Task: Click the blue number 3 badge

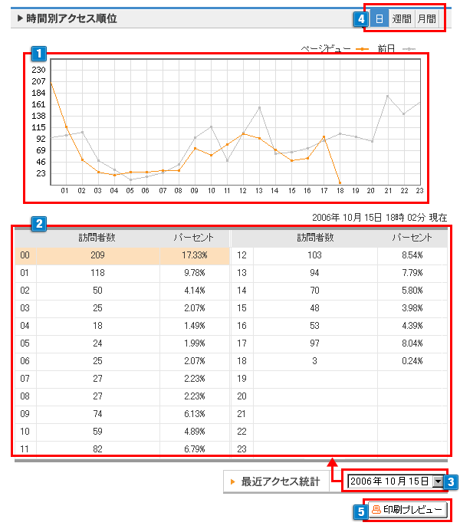Action: 452,482
